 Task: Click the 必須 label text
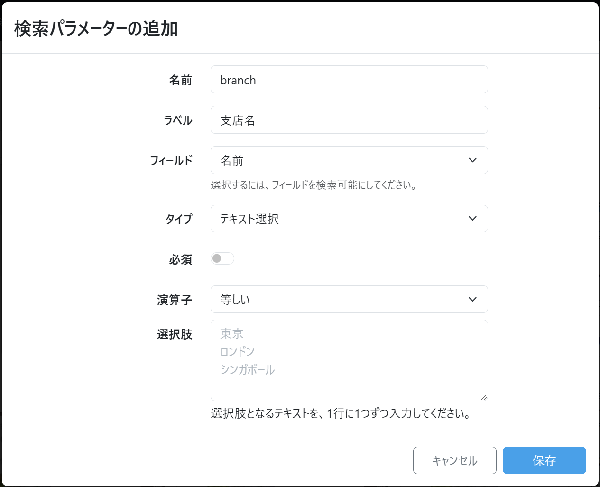tap(180, 259)
